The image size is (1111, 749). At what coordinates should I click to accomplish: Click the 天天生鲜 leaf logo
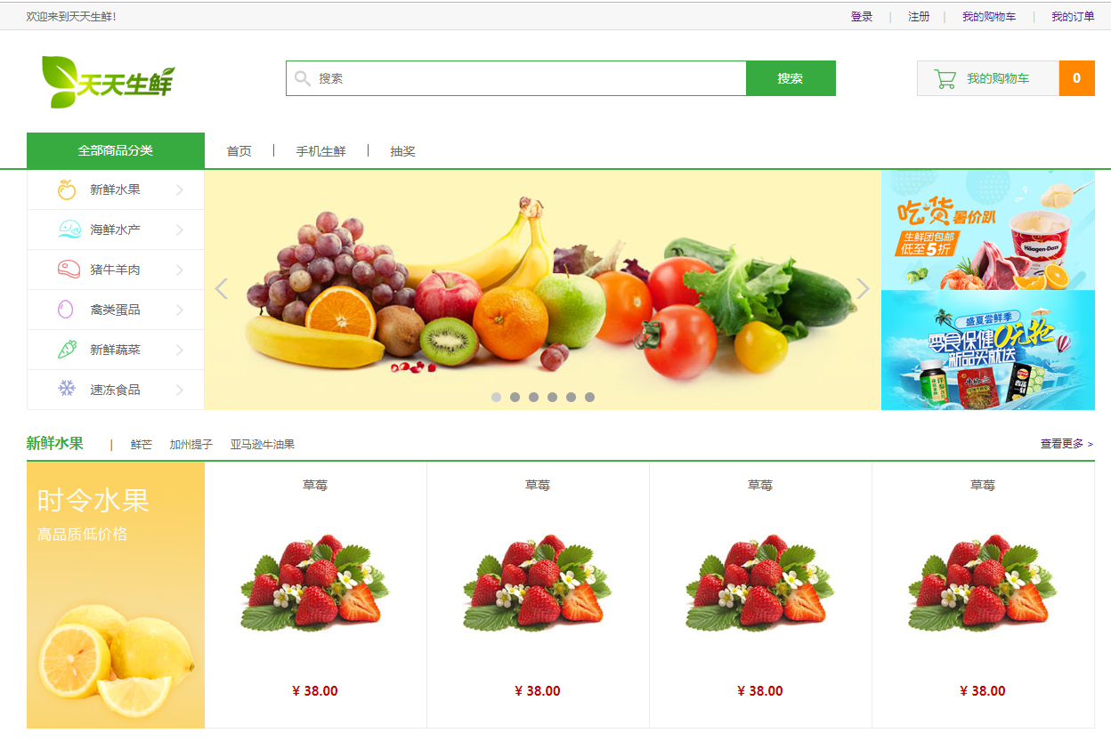pos(108,82)
